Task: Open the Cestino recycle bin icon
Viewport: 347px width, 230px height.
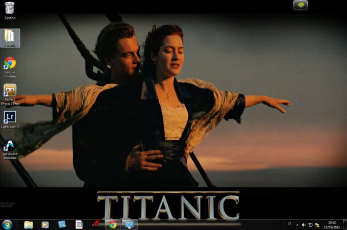Action: [x=10, y=10]
